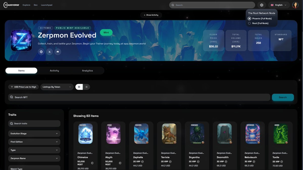Click the green Mint button
The width and height of the screenshot is (303, 170).
[x=106, y=32]
